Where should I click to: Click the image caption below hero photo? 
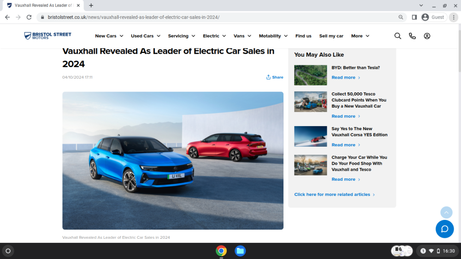tap(116, 237)
